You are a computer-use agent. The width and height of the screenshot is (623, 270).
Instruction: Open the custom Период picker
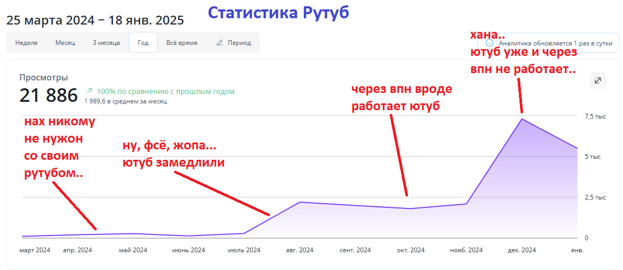click(234, 43)
